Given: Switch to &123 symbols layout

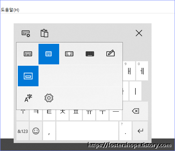Looking at the screenshot, I should click(x=23, y=131).
